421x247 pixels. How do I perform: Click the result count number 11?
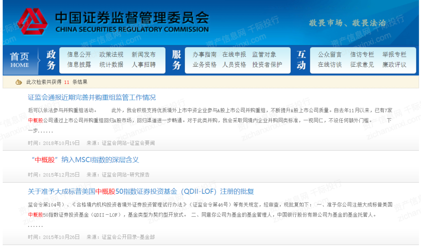[x=67, y=82]
